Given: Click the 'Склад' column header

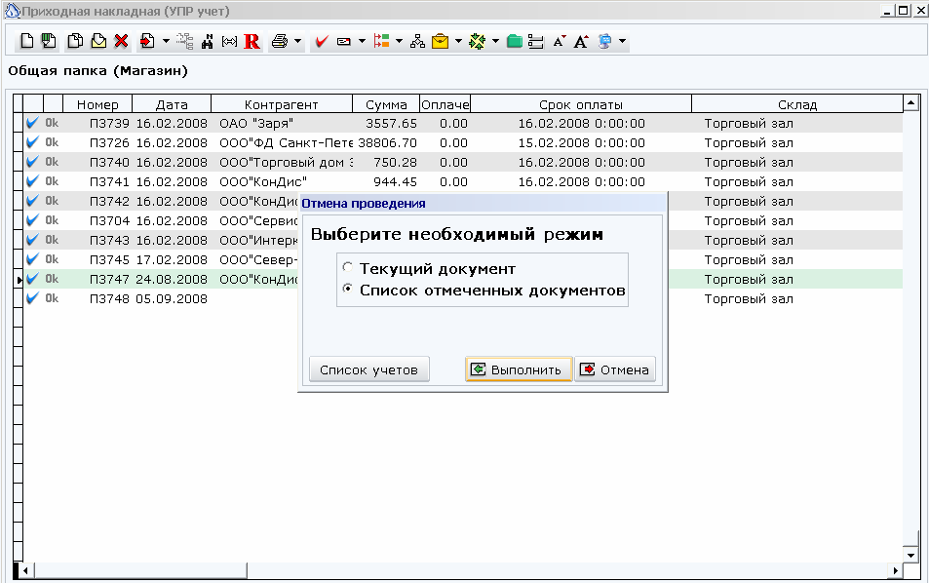Looking at the screenshot, I should tap(796, 104).
